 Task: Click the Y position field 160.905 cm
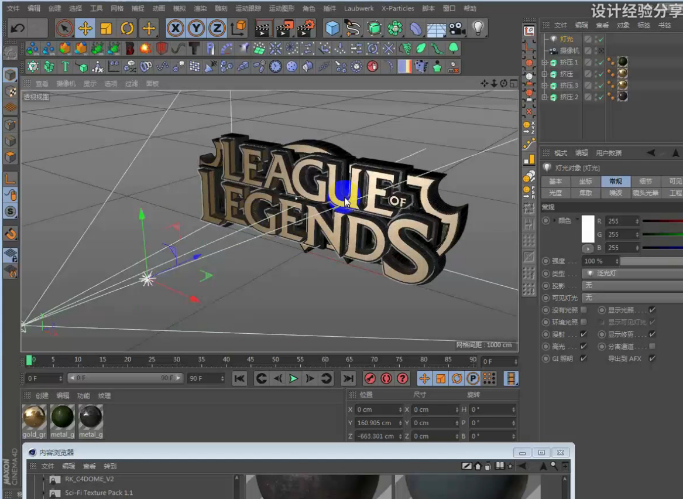pos(379,423)
